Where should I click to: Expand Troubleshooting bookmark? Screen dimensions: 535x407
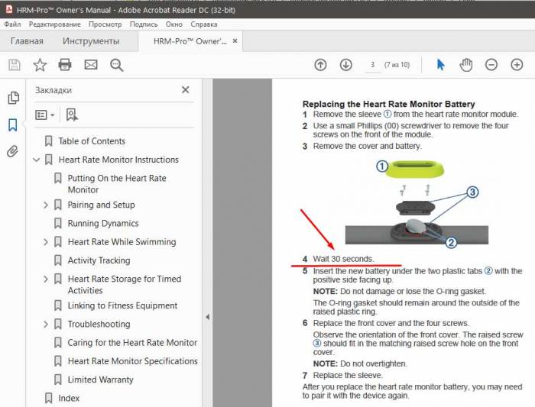(46, 325)
